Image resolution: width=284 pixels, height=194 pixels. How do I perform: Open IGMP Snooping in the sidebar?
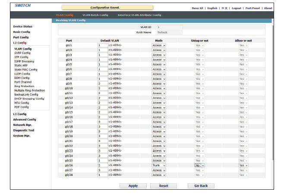coord(24,61)
